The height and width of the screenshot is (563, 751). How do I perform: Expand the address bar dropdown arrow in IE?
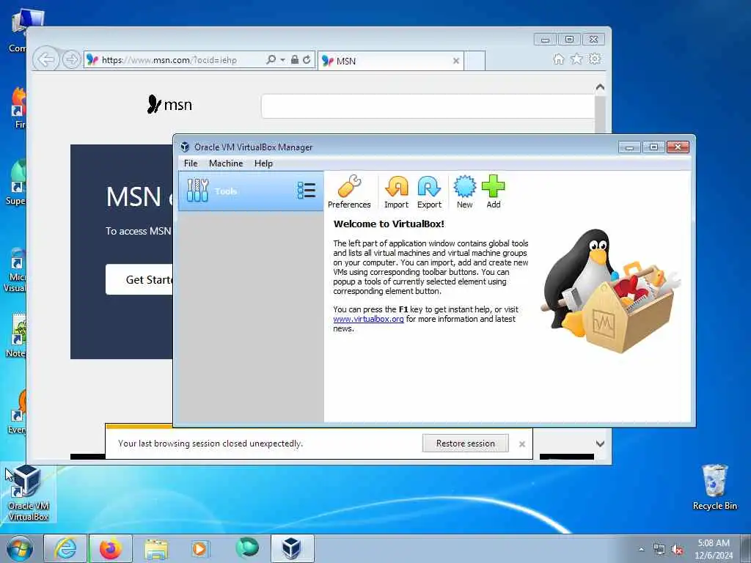pyautogui.click(x=282, y=60)
